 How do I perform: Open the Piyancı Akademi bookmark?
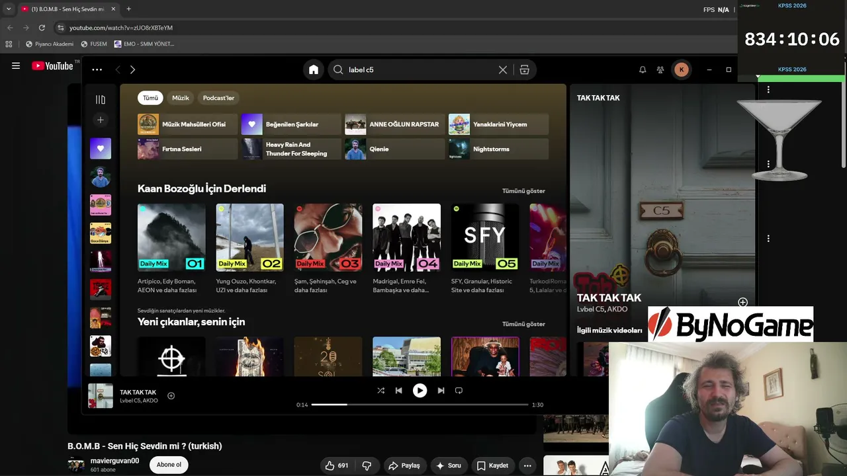click(x=49, y=44)
